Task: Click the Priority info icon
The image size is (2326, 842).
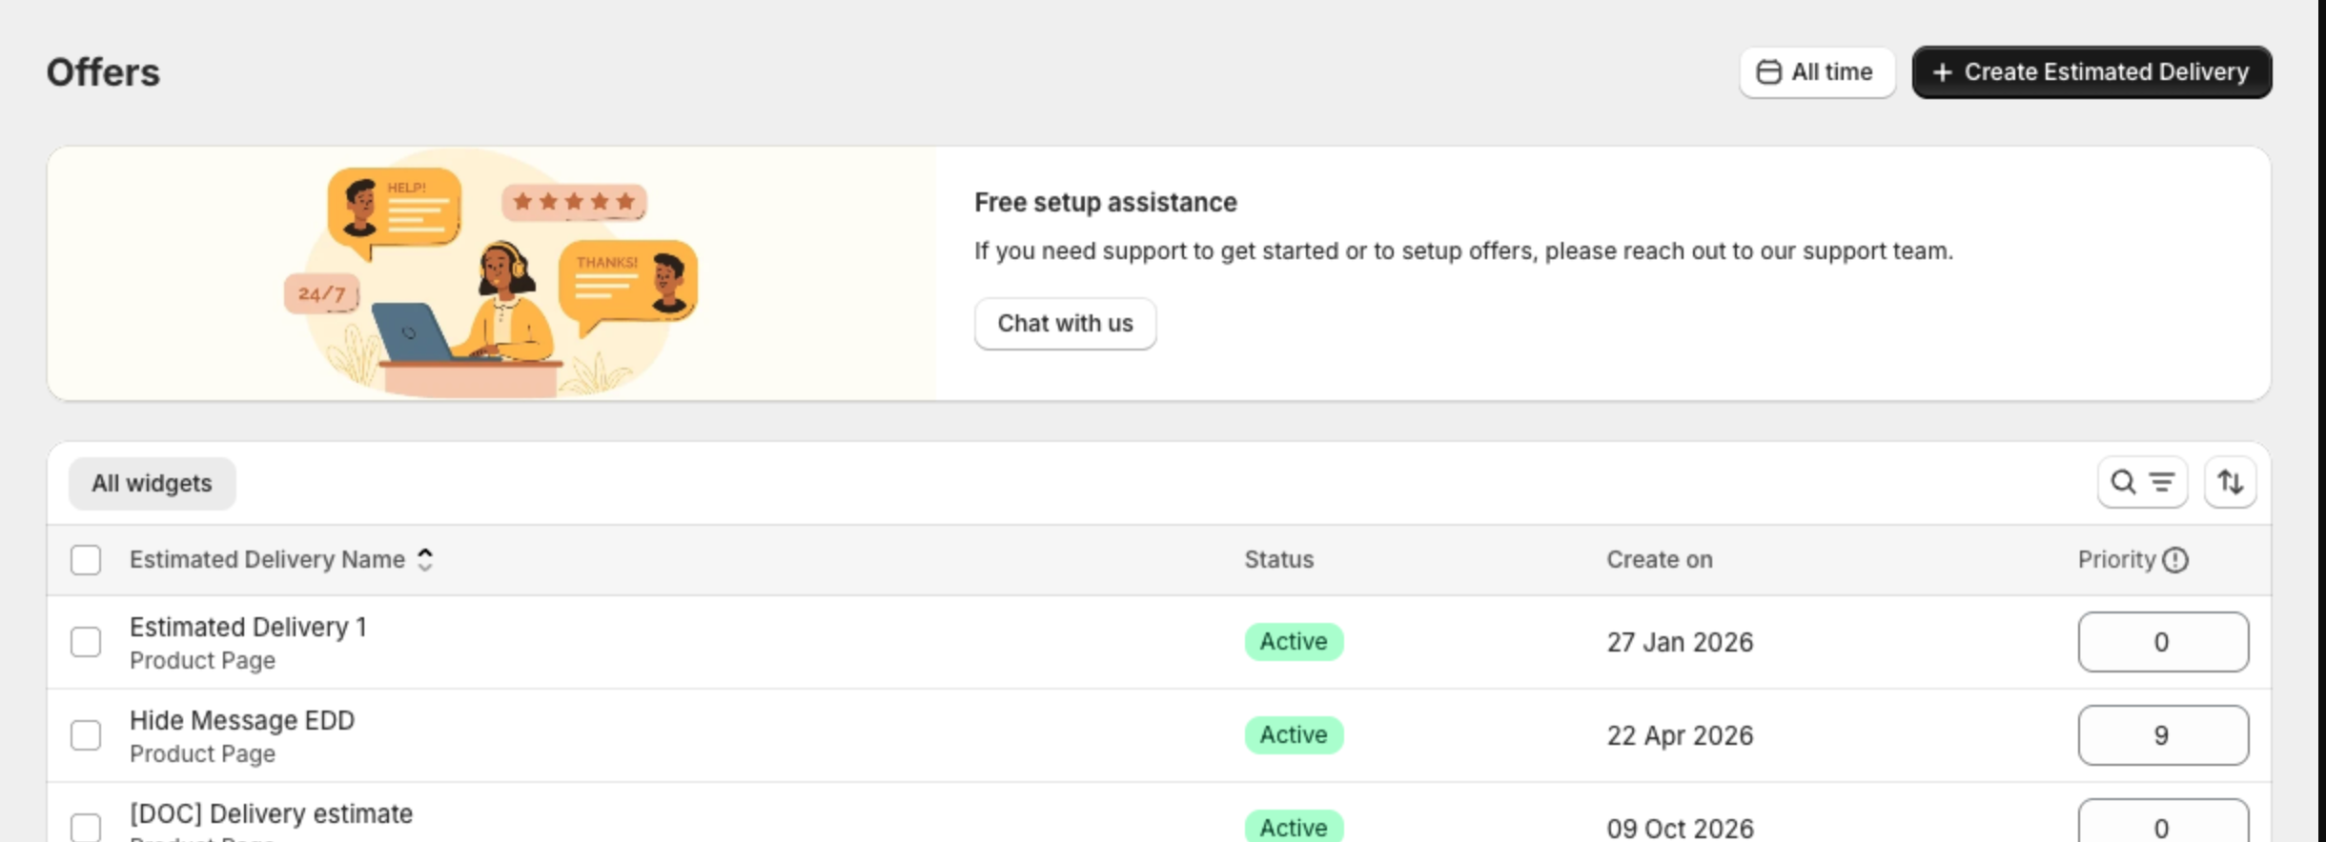Action: click(x=2175, y=560)
